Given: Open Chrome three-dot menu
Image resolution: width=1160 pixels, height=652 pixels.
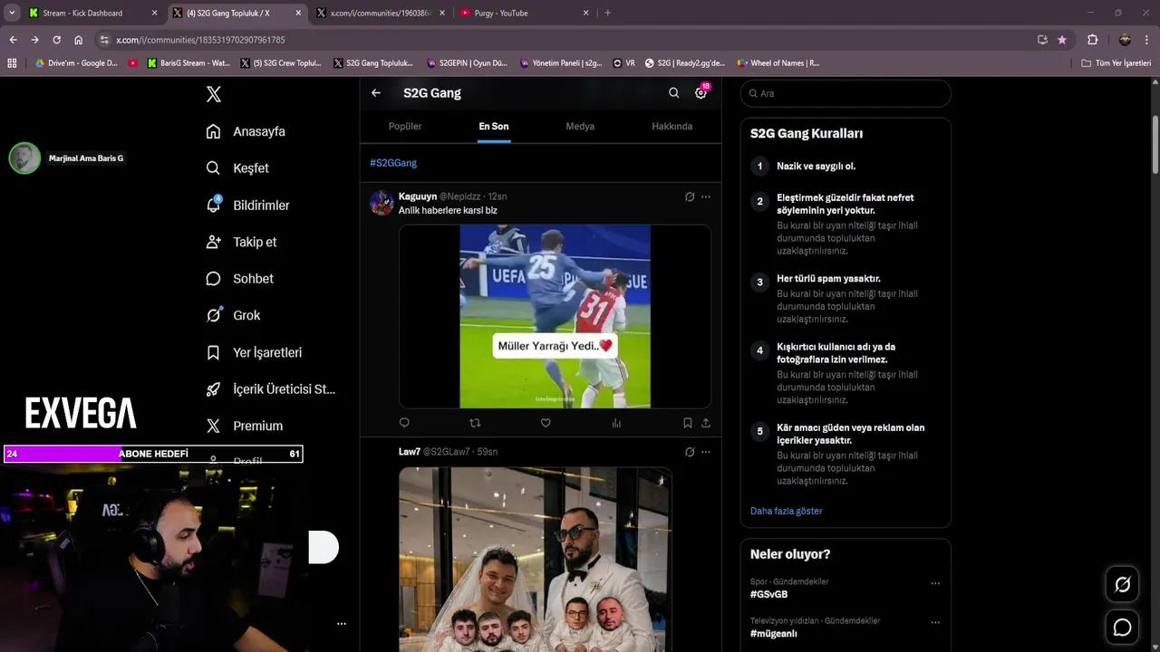Looking at the screenshot, I should pos(1147,40).
